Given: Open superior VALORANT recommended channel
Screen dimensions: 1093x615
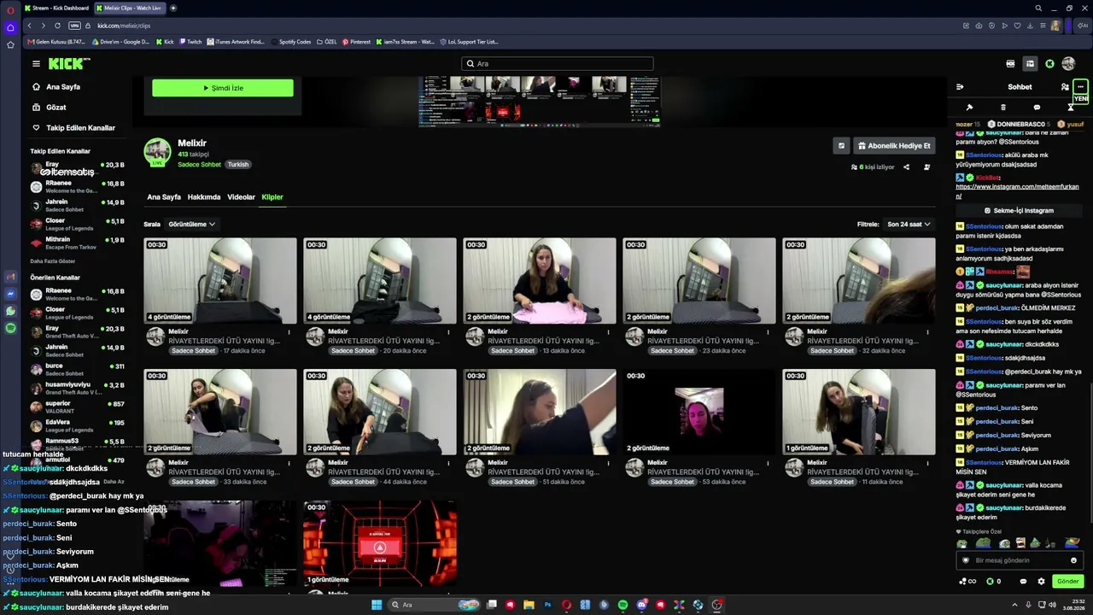Looking at the screenshot, I should tap(78, 407).
